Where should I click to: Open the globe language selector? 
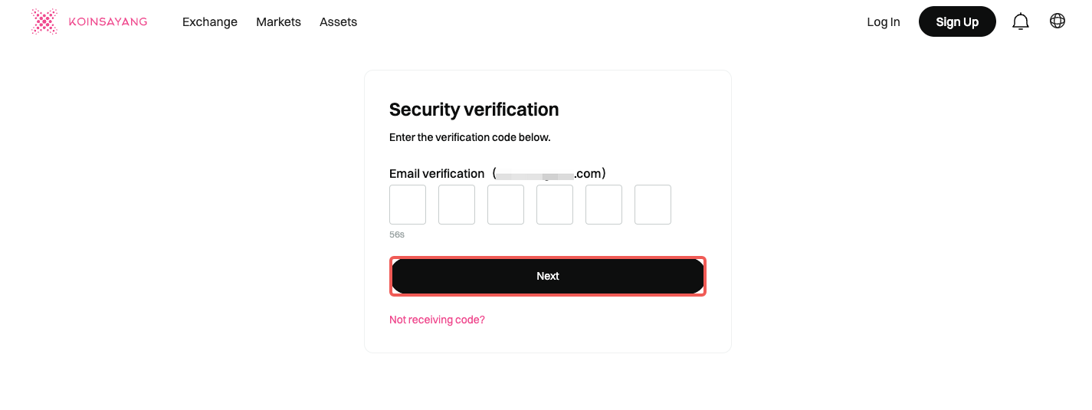point(1058,21)
